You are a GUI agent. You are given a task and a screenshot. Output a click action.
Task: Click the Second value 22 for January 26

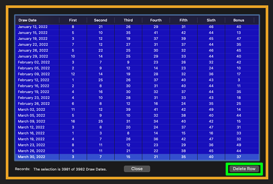100,50
